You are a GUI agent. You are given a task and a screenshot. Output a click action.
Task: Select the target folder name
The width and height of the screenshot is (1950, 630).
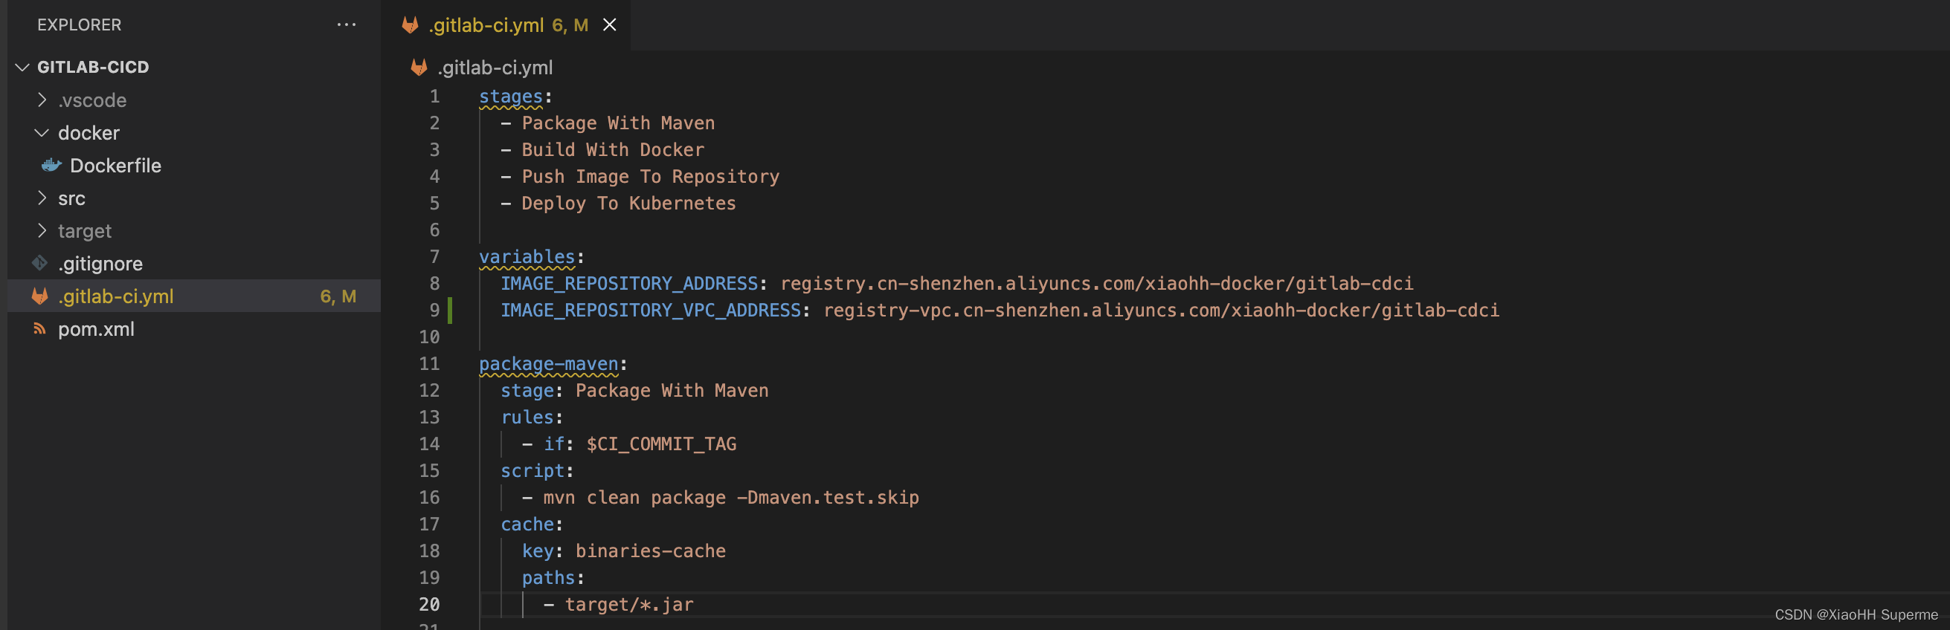85,232
